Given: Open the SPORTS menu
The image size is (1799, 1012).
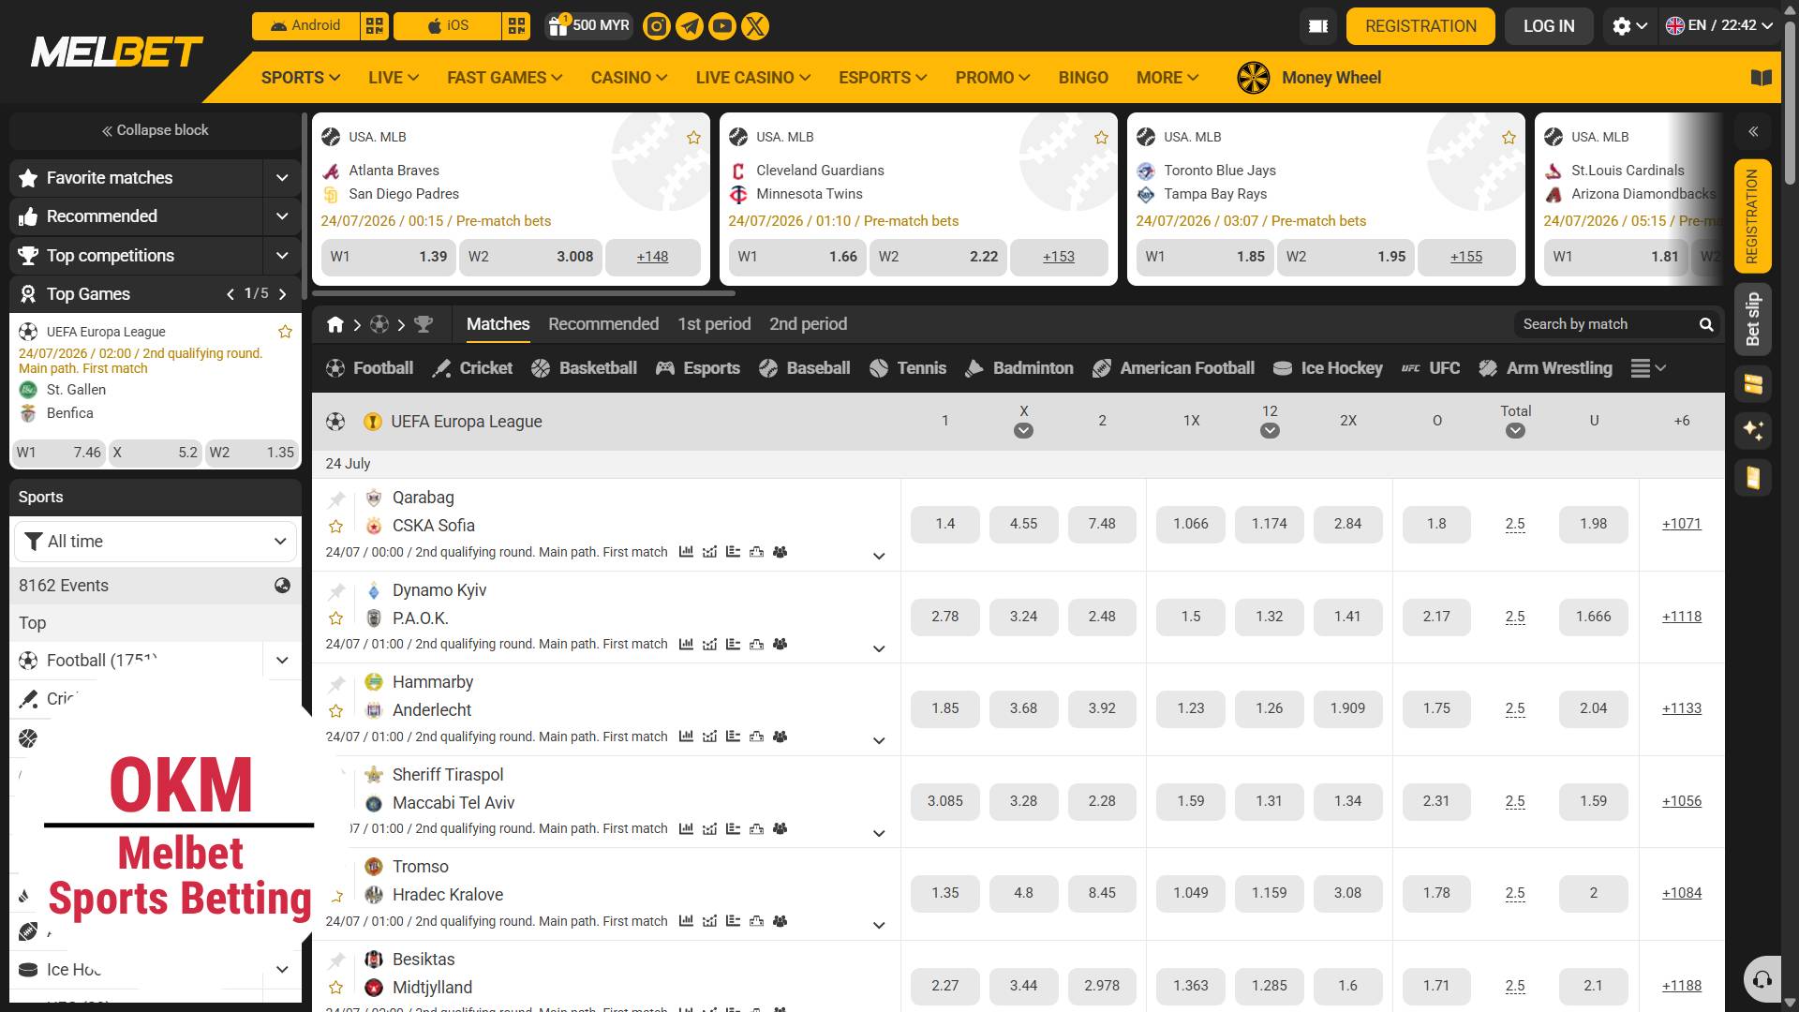Looking at the screenshot, I should [300, 78].
